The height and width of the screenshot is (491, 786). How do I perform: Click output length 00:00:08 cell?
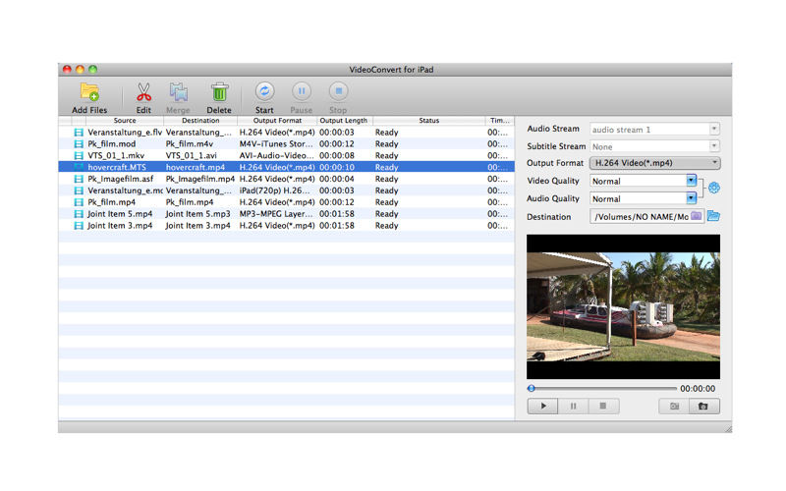pyautogui.click(x=337, y=156)
